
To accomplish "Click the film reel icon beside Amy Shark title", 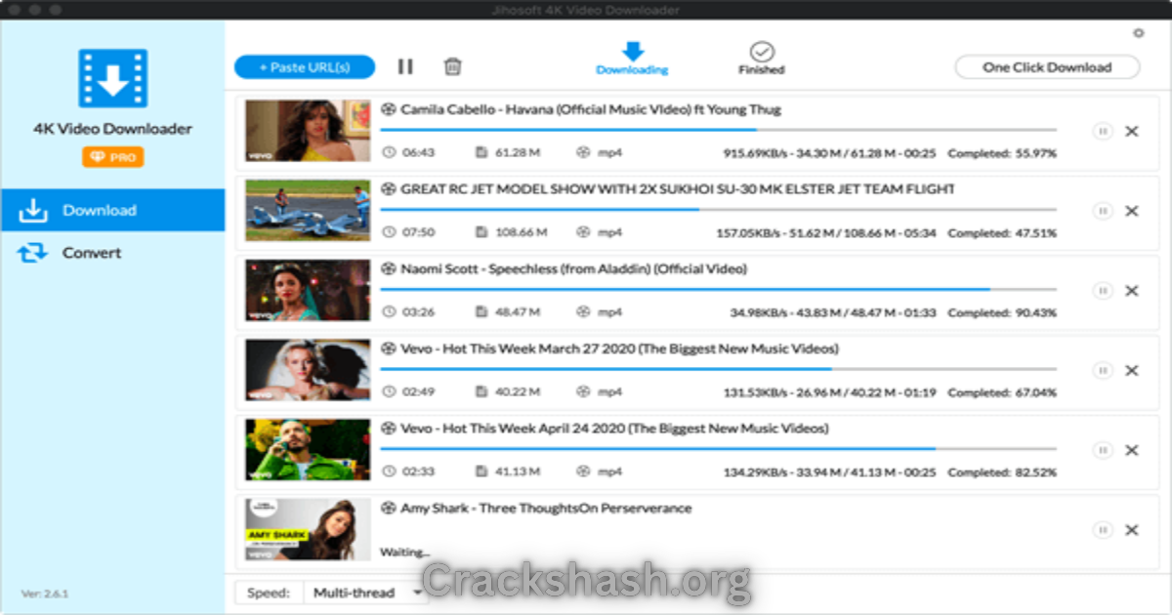I will click(388, 509).
